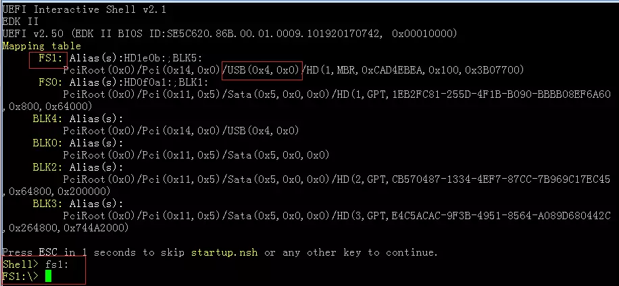
Task: Click the BLK1: alias text
Action: pos(194,82)
